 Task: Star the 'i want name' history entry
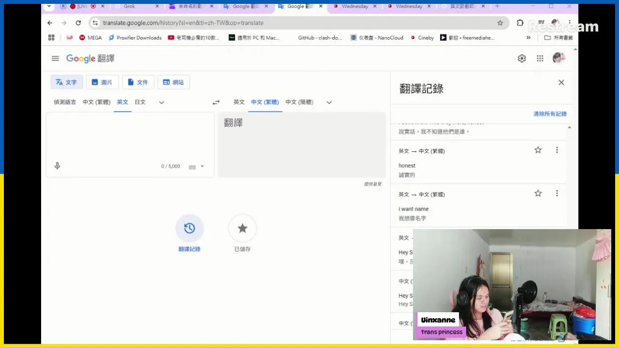tap(538, 193)
